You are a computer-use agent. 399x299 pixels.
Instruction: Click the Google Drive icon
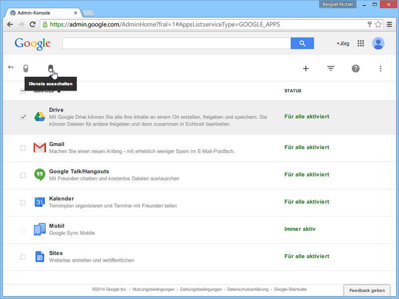40,117
